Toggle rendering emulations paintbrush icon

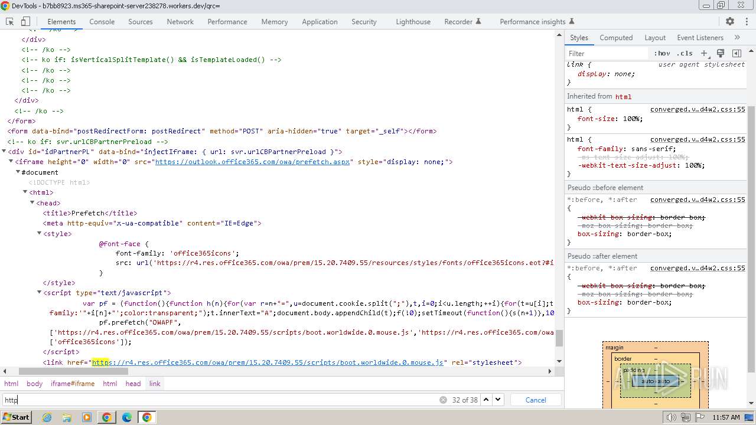(721, 53)
